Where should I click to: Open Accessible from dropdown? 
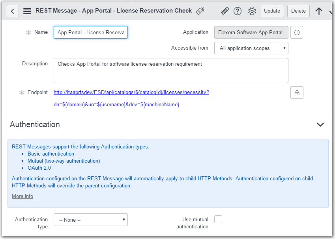click(251, 48)
